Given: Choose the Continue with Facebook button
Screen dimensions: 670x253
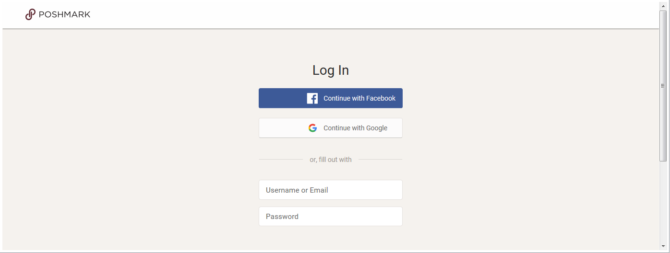Looking at the screenshot, I should point(331,98).
